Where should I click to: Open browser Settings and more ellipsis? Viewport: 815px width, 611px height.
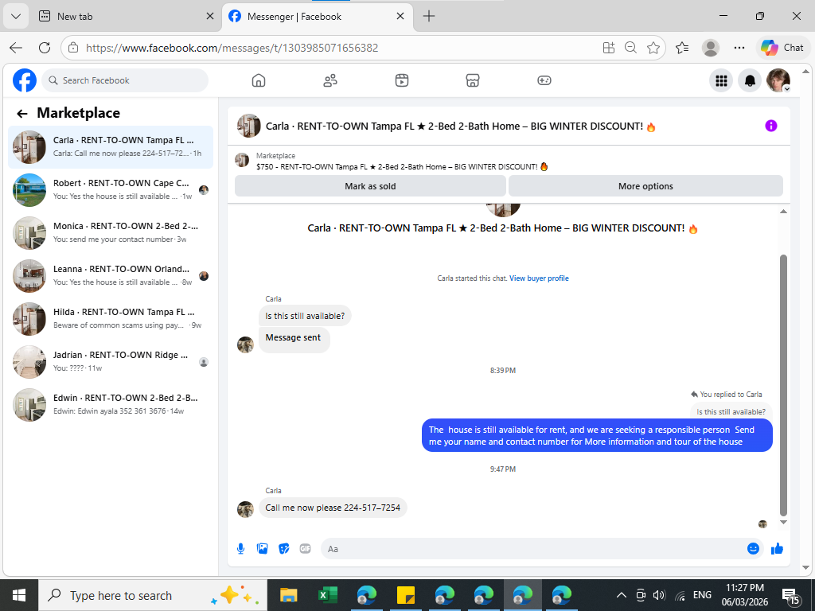[x=739, y=48]
